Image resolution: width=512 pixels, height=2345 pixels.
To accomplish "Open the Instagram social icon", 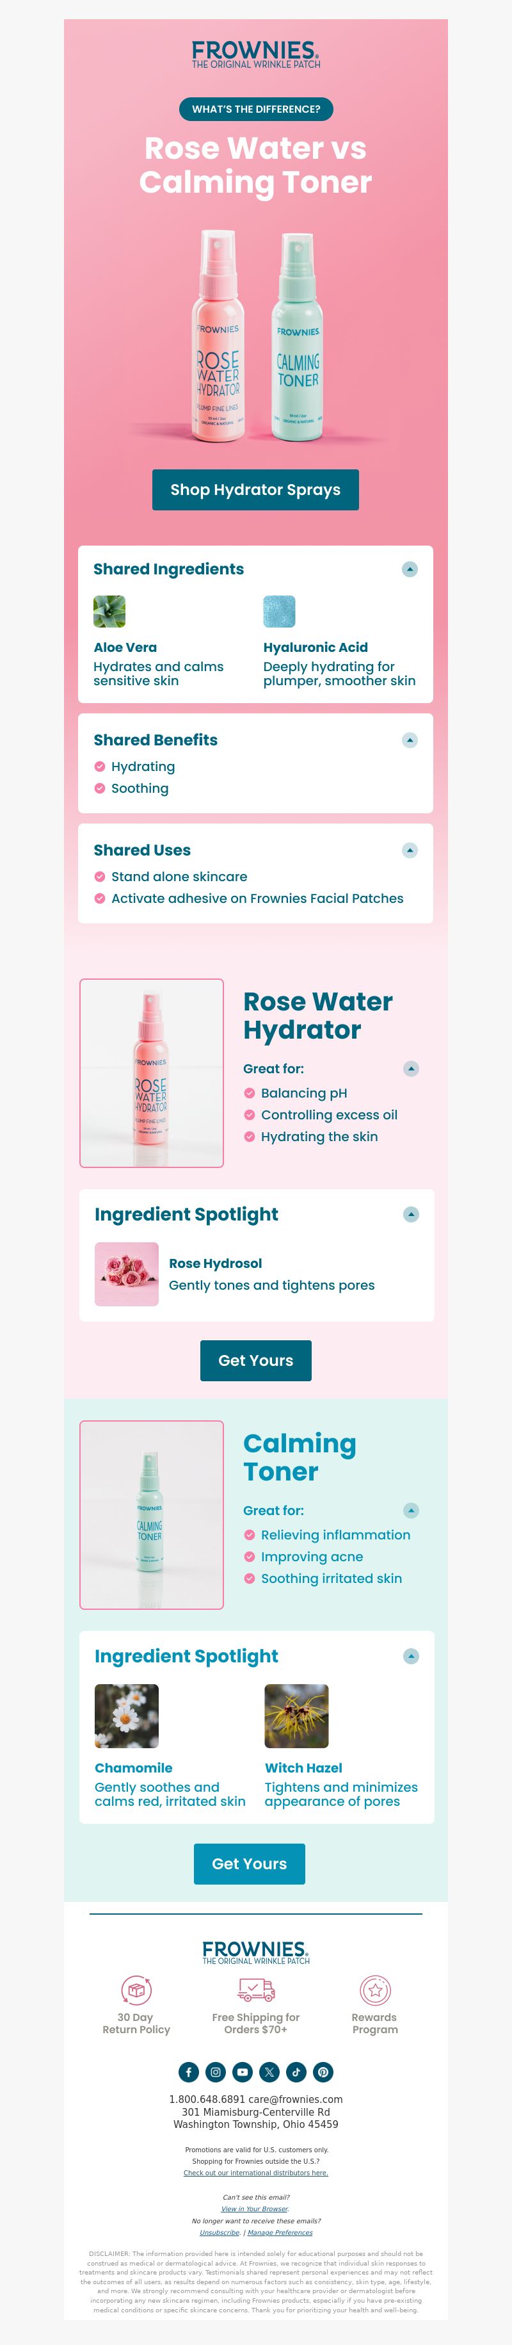I will click(x=216, y=2072).
